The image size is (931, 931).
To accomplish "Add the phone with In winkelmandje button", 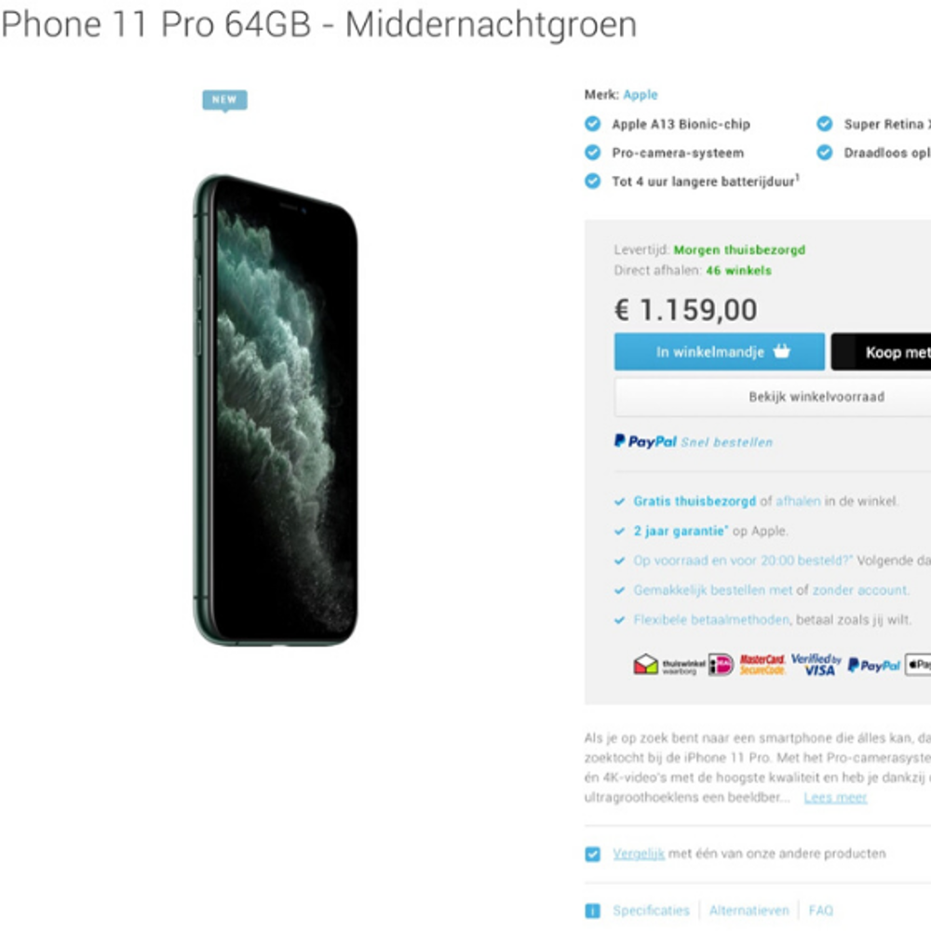I will point(719,352).
